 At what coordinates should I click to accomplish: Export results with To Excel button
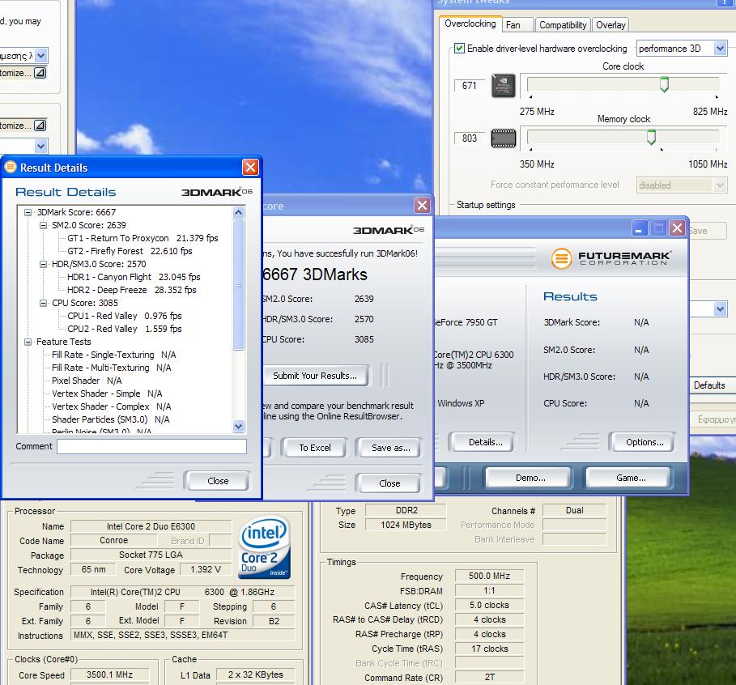tap(314, 448)
